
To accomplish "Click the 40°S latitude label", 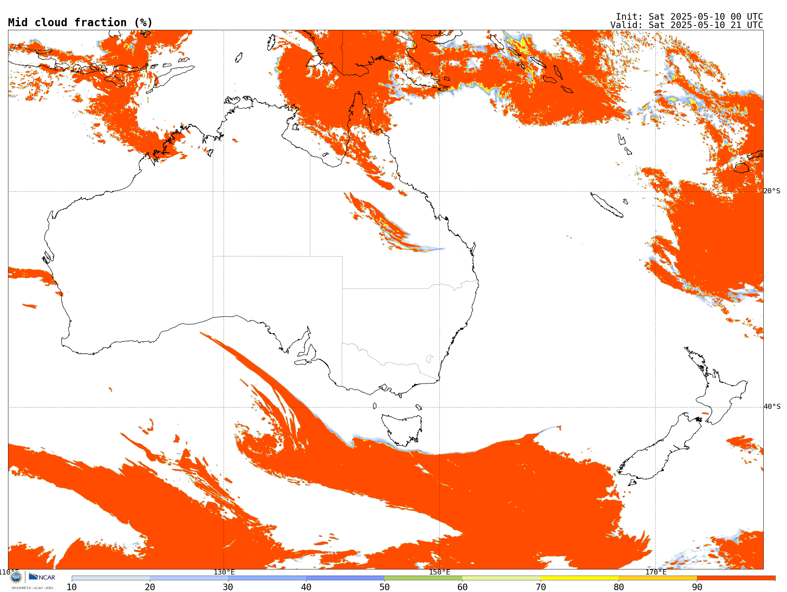I will [x=772, y=407].
